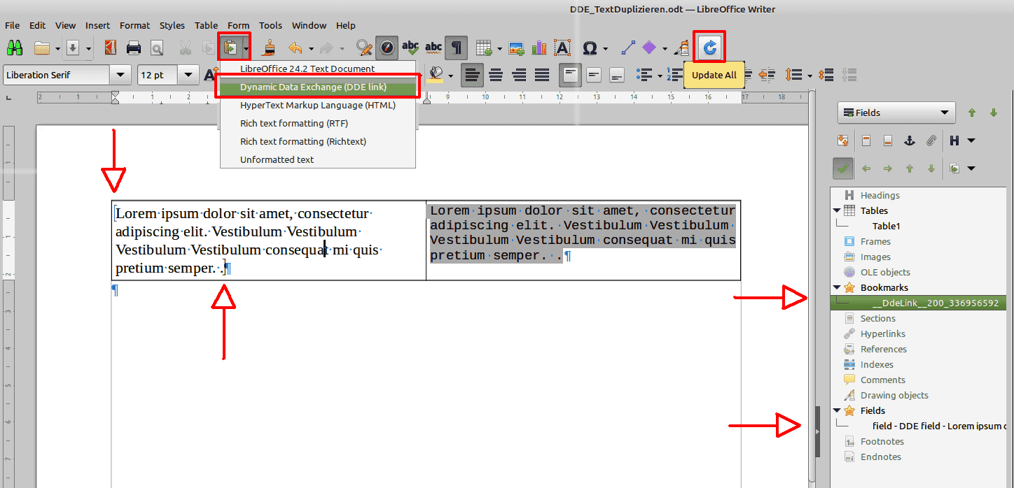Insert special character using Omega icon

coord(590,48)
